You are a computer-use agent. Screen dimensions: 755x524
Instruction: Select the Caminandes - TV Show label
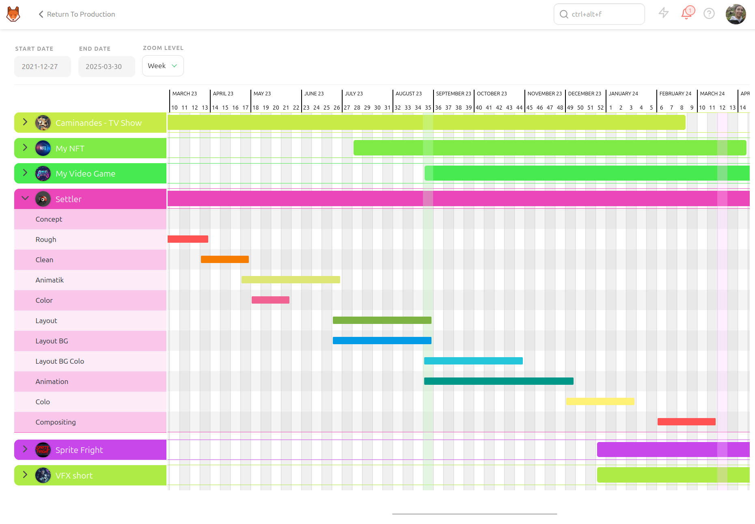pyautogui.click(x=99, y=123)
